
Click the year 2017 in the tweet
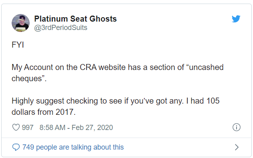[x=65, y=112]
